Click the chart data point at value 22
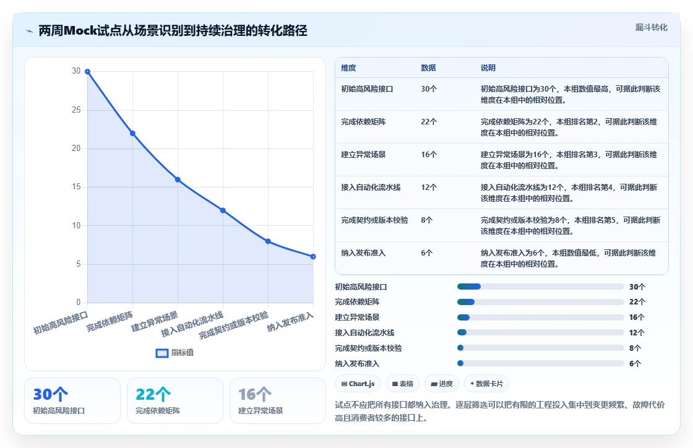 click(x=132, y=134)
